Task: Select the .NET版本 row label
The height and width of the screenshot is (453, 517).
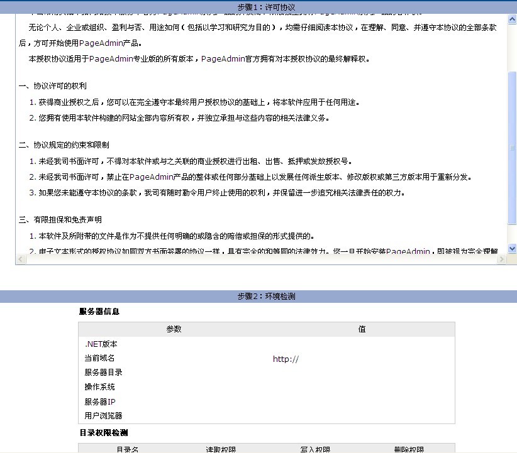Action: 101,344
